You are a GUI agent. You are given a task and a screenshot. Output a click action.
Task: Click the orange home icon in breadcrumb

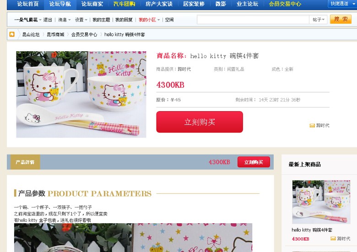[x=12, y=34]
